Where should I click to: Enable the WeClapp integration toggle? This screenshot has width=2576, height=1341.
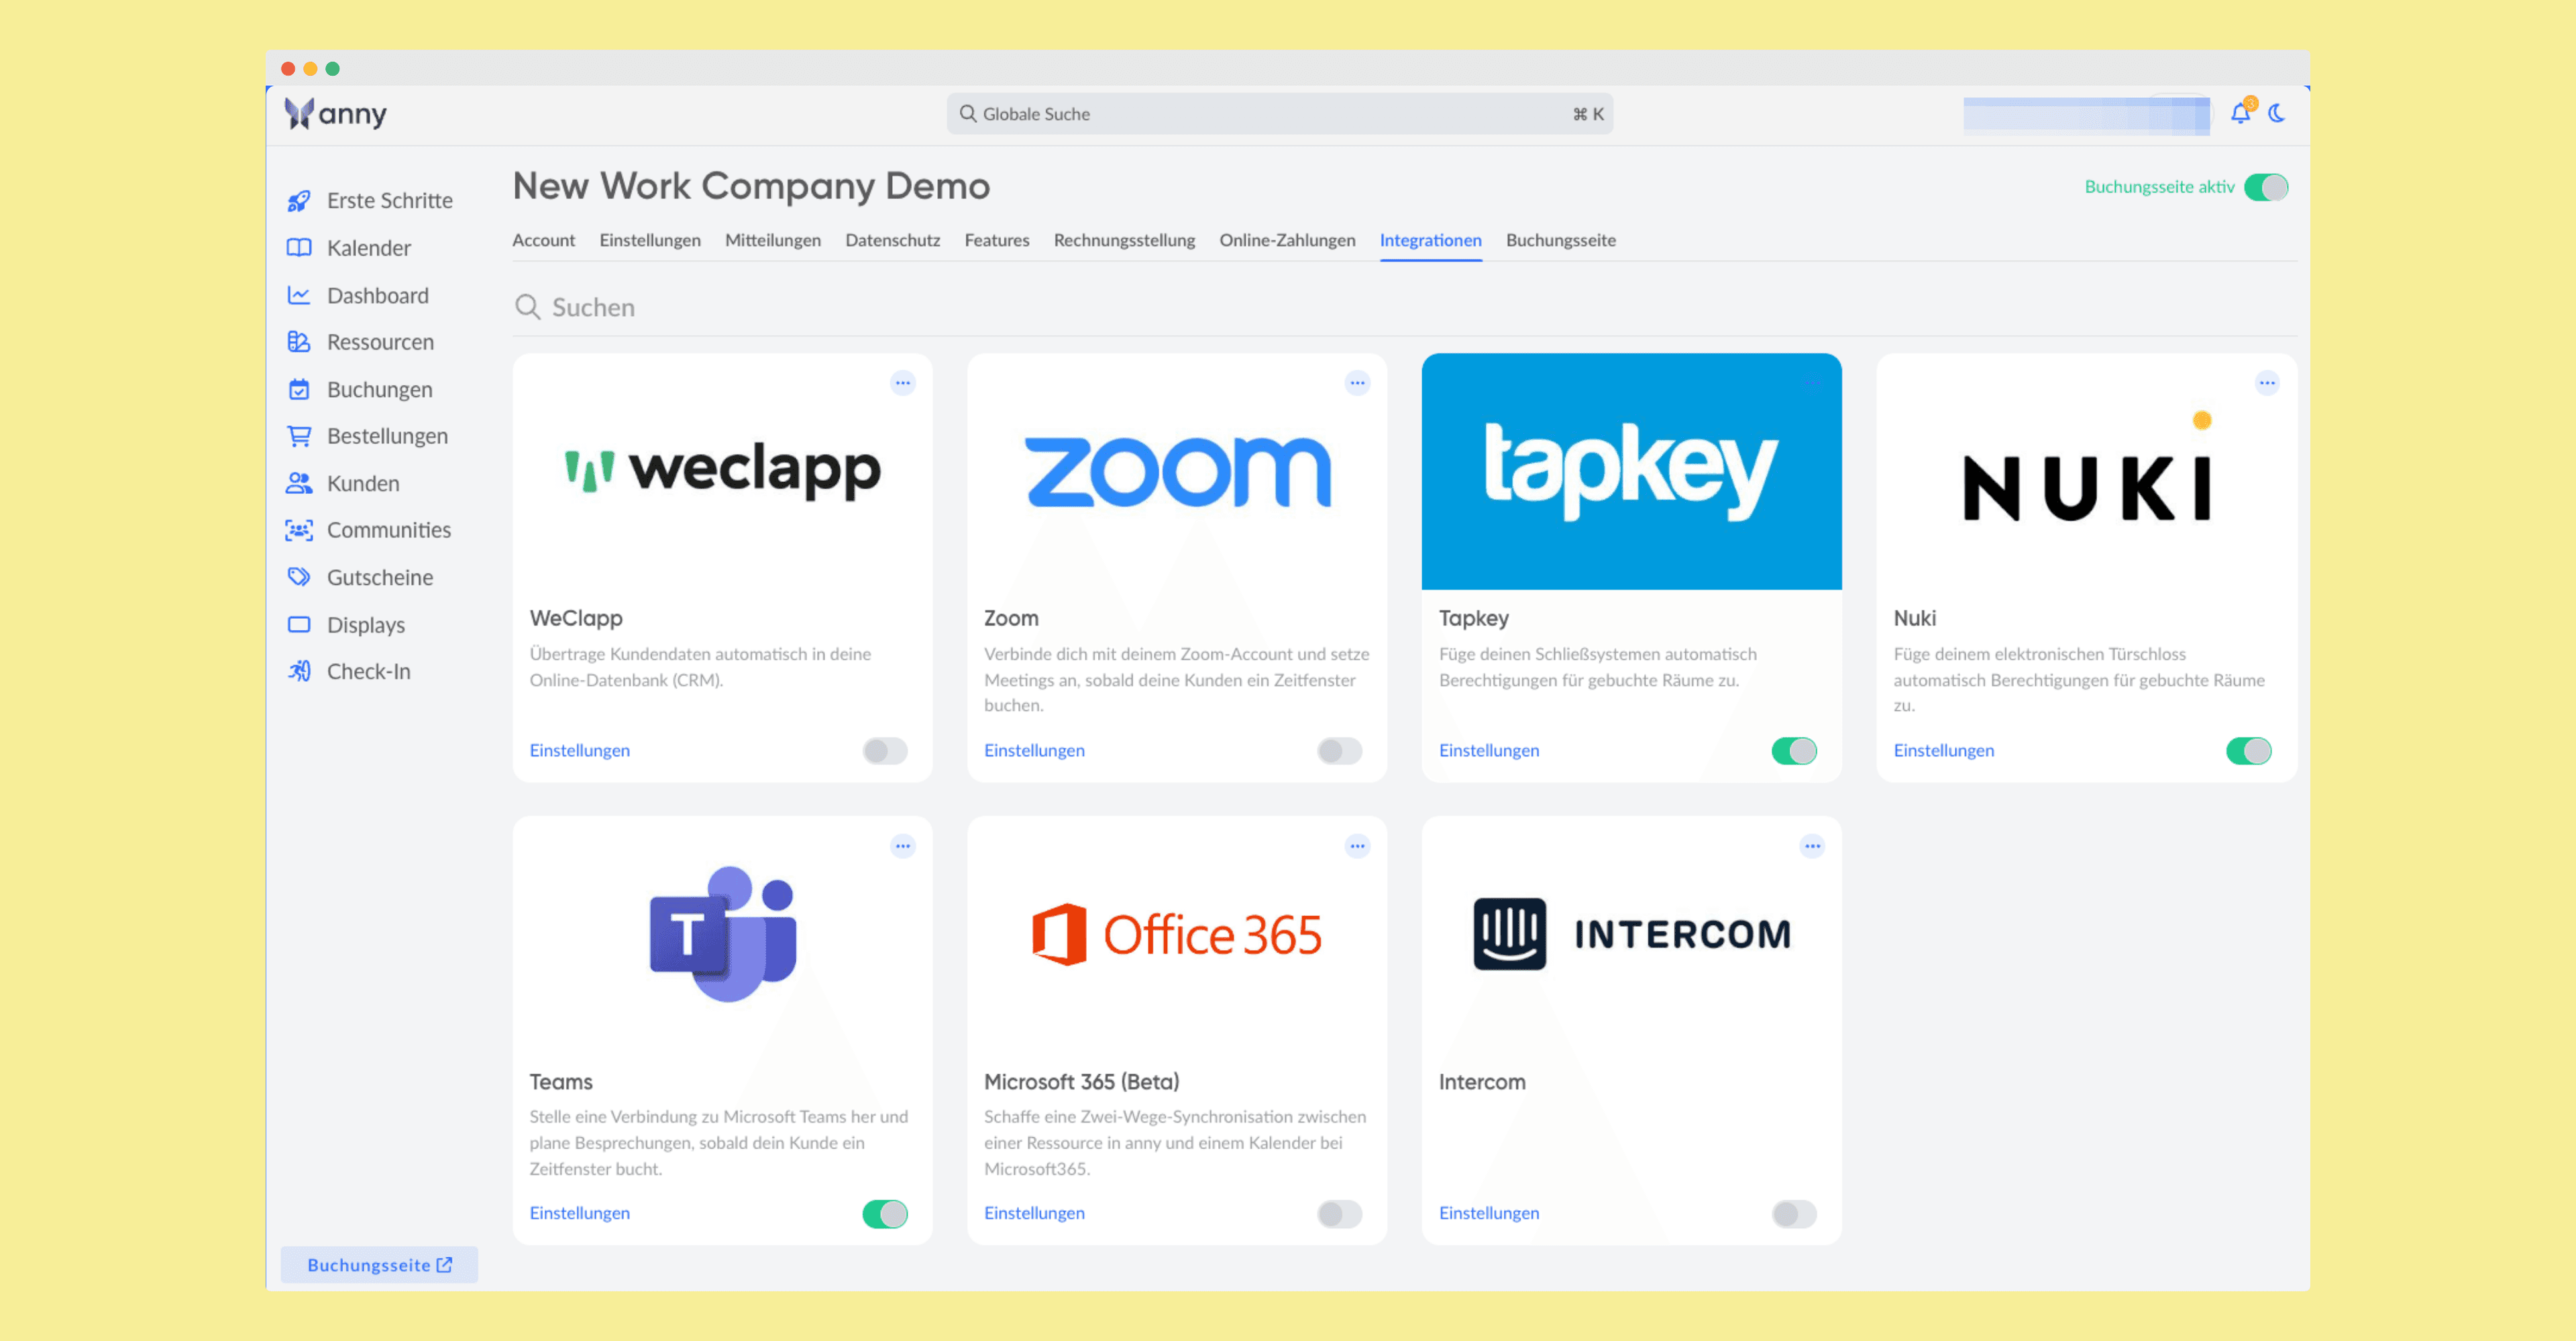(x=884, y=750)
